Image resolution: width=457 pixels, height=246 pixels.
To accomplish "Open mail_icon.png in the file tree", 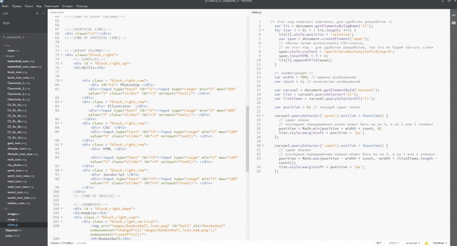I will [x=17, y=159].
